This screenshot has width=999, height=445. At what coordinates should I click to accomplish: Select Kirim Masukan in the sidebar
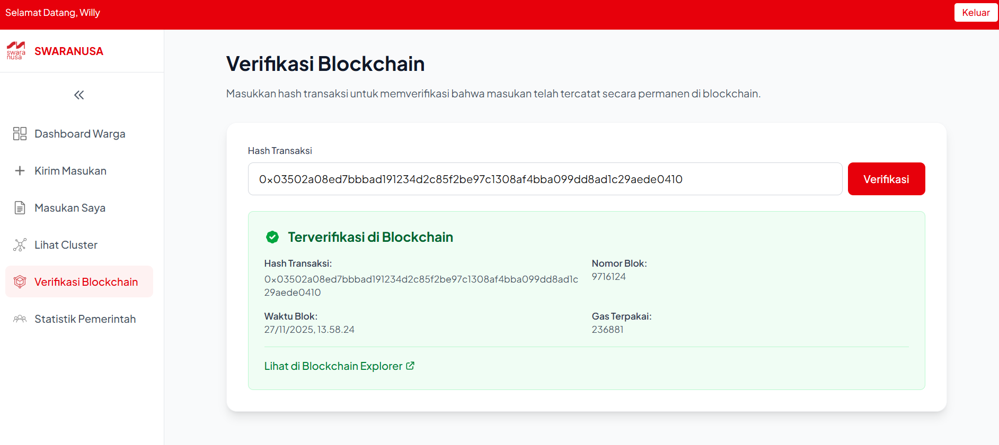[x=70, y=170]
